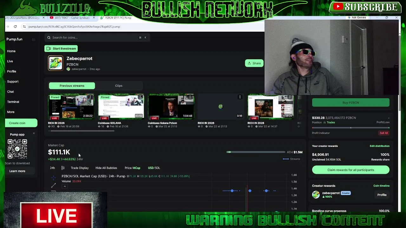
Task: Toggle the Streams legend indicator
Action: click(291, 159)
